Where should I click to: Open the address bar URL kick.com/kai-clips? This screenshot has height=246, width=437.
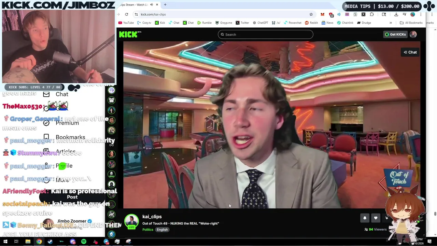153,14
